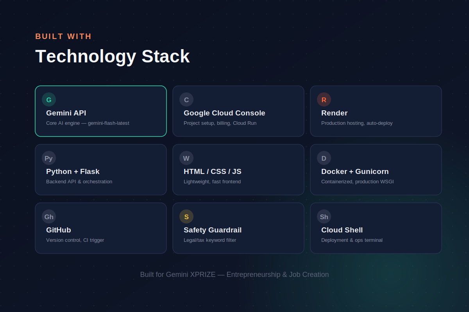The width and height of the screenshot is (469, 312).
Task: Click 'Production hosting, auto-deploy' description
Action: [357, 123]
